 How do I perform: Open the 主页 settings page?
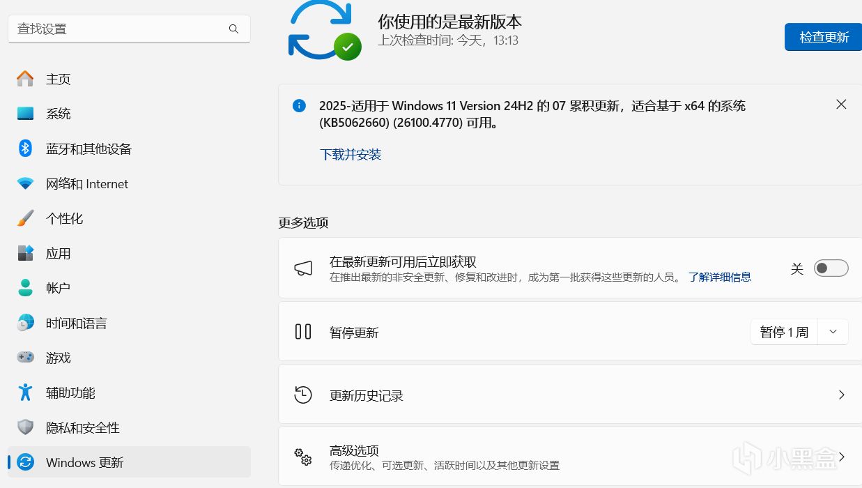129,79
